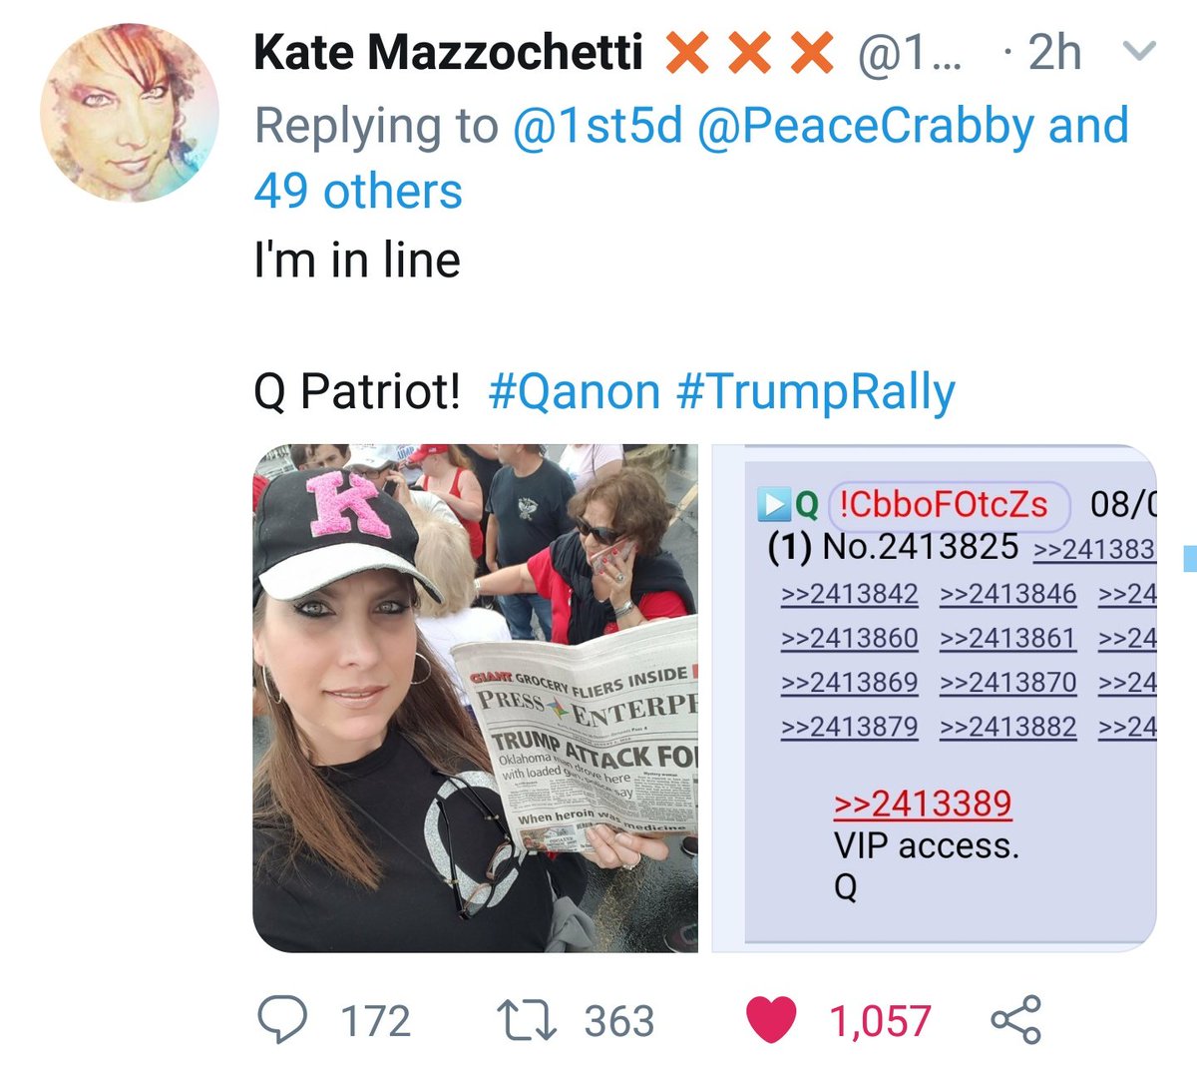
Task: Click the 1,057 likes count
Action: [880, 1022]
